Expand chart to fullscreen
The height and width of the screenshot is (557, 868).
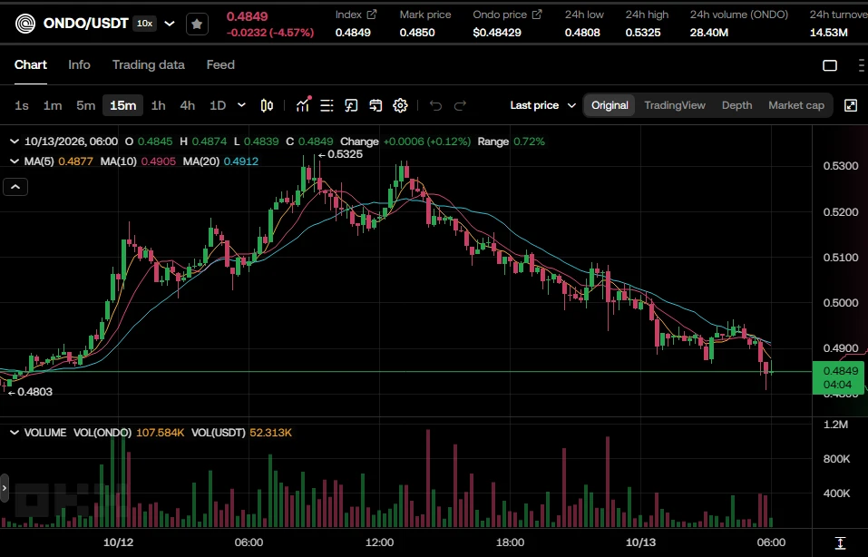click(x=851, y=105)
